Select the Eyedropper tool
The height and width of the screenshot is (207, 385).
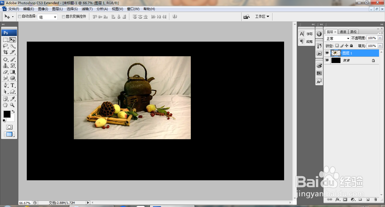13,99
